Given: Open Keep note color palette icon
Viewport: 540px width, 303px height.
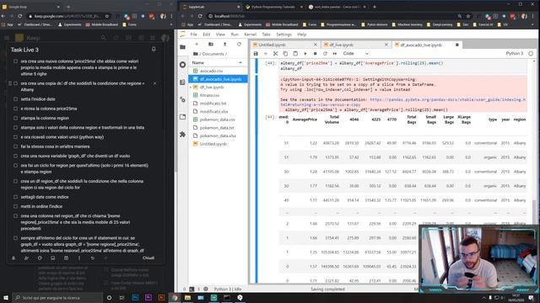Looking at the screenshot, I should pyautogui.click(x=40, y=258).
